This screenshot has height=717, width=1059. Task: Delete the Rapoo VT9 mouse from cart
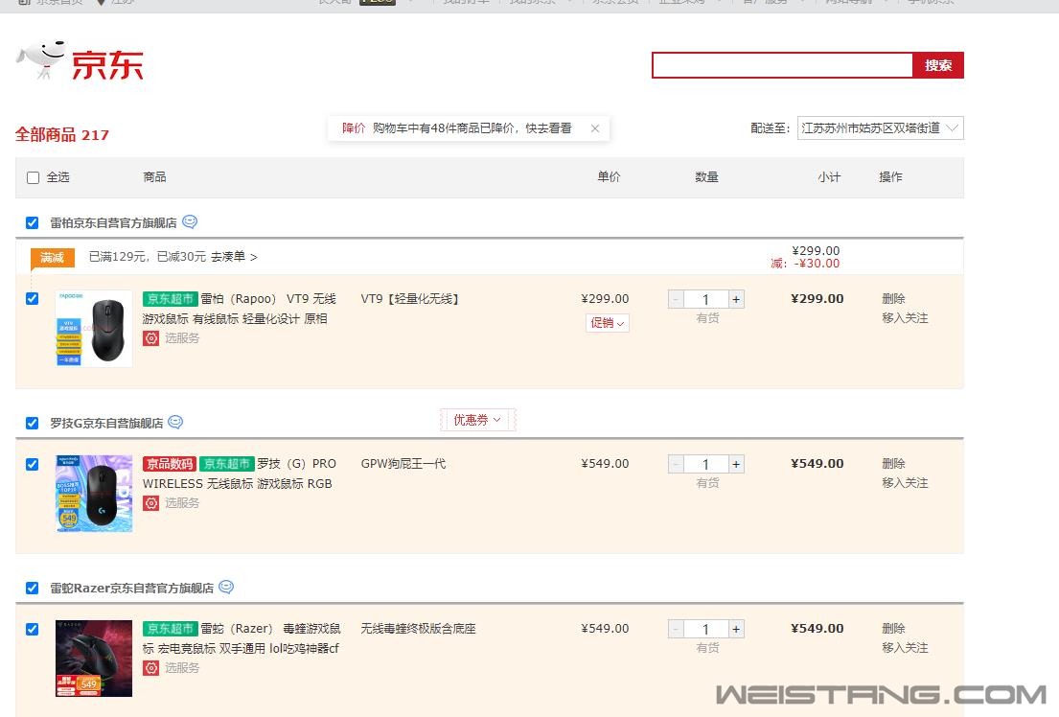893,299
